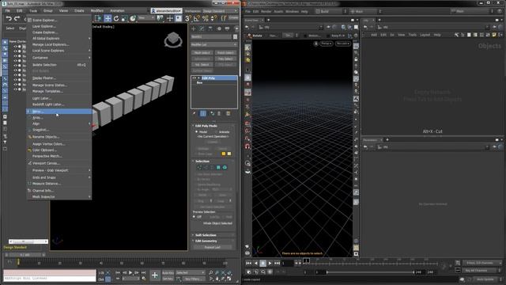The width and height of the screenshot is (506, 285).
Task: Click the ViewCube in the 3ds Max viewport
Action: [x=173, y=40]
